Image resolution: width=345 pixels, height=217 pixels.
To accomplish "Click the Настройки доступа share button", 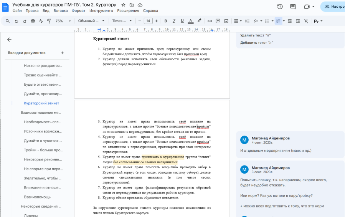I will [333, 7].
